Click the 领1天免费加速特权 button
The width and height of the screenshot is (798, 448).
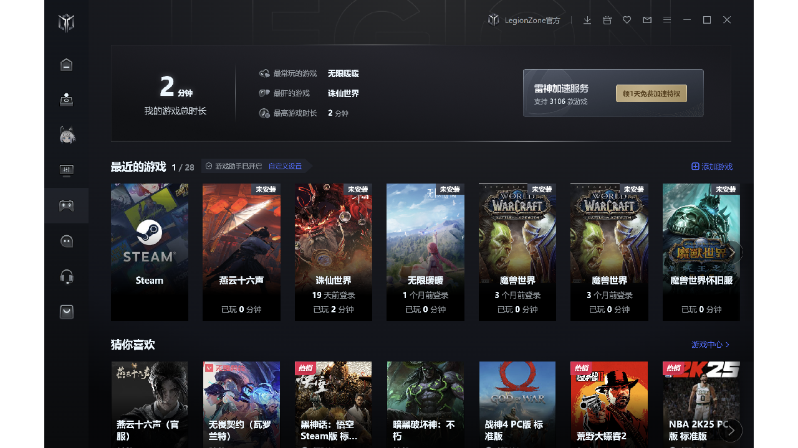[x=651, y=93]
